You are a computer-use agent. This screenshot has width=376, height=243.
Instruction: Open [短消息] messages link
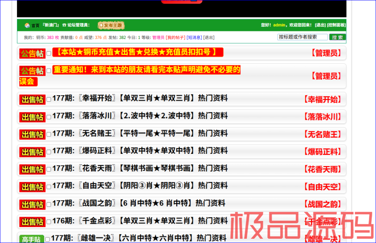[x=194, y=38]
